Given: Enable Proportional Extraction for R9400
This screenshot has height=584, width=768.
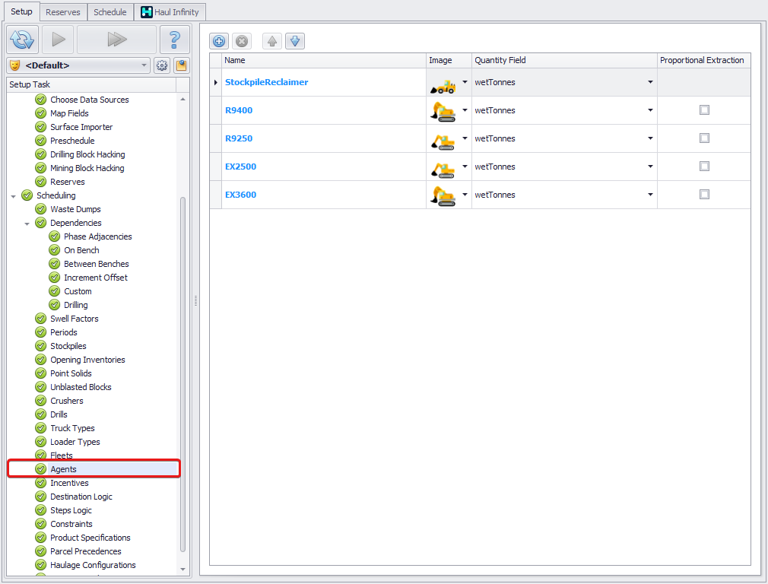Looking at the screenshot, I should 704,110.
